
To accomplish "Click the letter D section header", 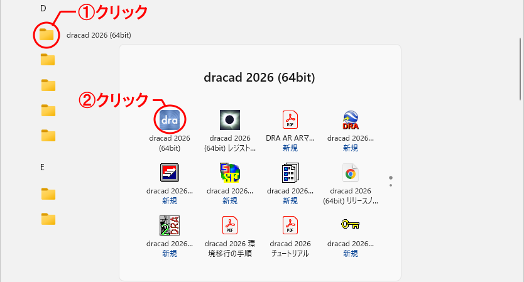I will point(43,8).
